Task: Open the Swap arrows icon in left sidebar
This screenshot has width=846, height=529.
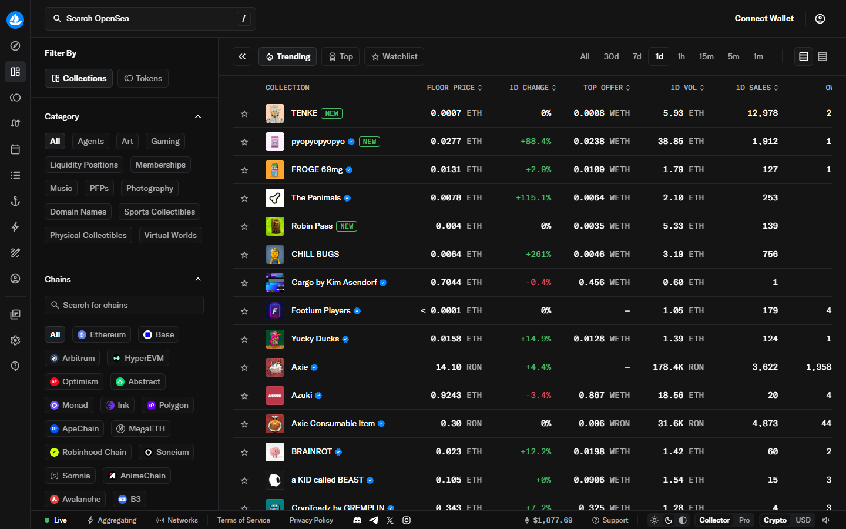Action: pyautogui.click(x=15, y=123)
